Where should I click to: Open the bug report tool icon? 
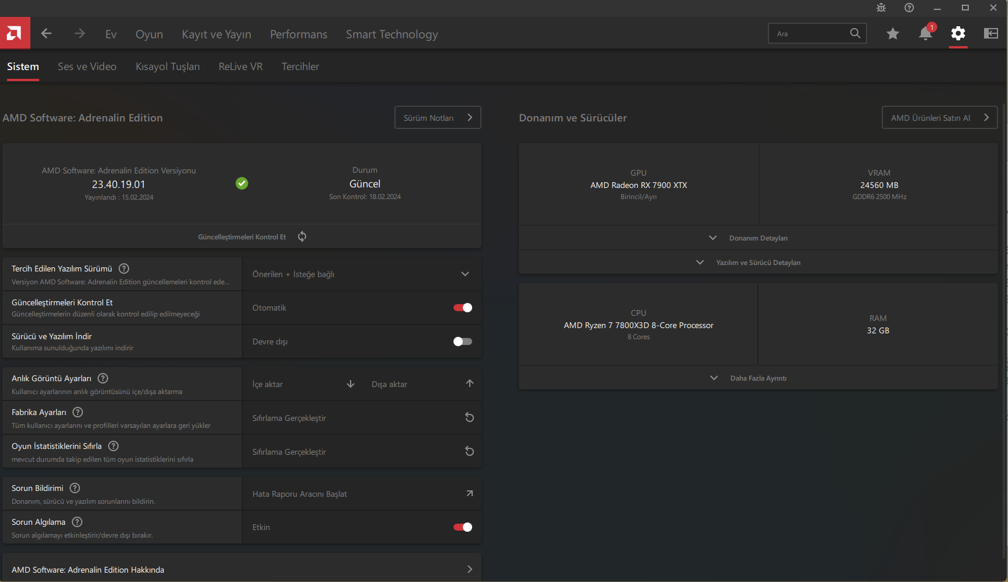click(x=881, y=8)
